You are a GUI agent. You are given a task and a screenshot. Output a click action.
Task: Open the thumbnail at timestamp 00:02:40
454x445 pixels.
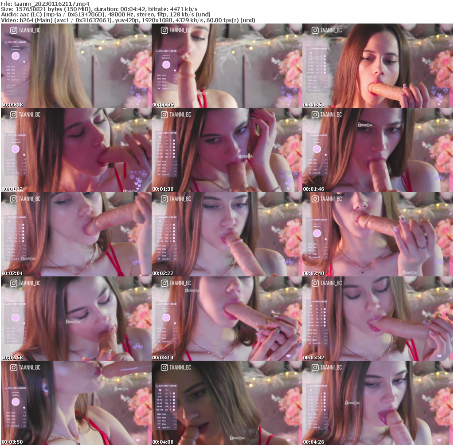coord(377,234)
